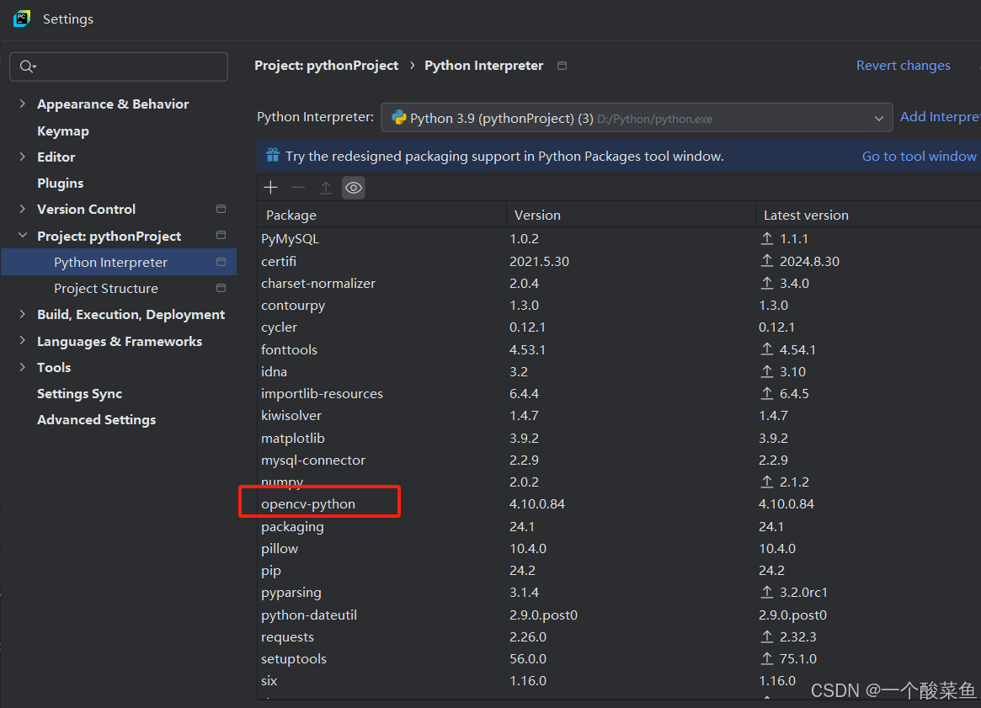Expand Build, Execution, Deployment section

pos(23,314)
